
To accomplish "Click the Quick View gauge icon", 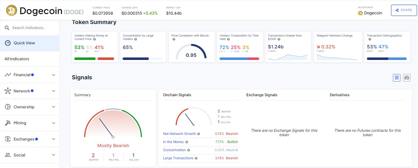I will [x=8, y=43].
